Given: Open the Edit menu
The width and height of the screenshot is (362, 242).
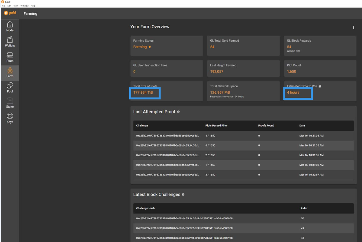Looking at the screenshot, I should [x=9, y=6].
